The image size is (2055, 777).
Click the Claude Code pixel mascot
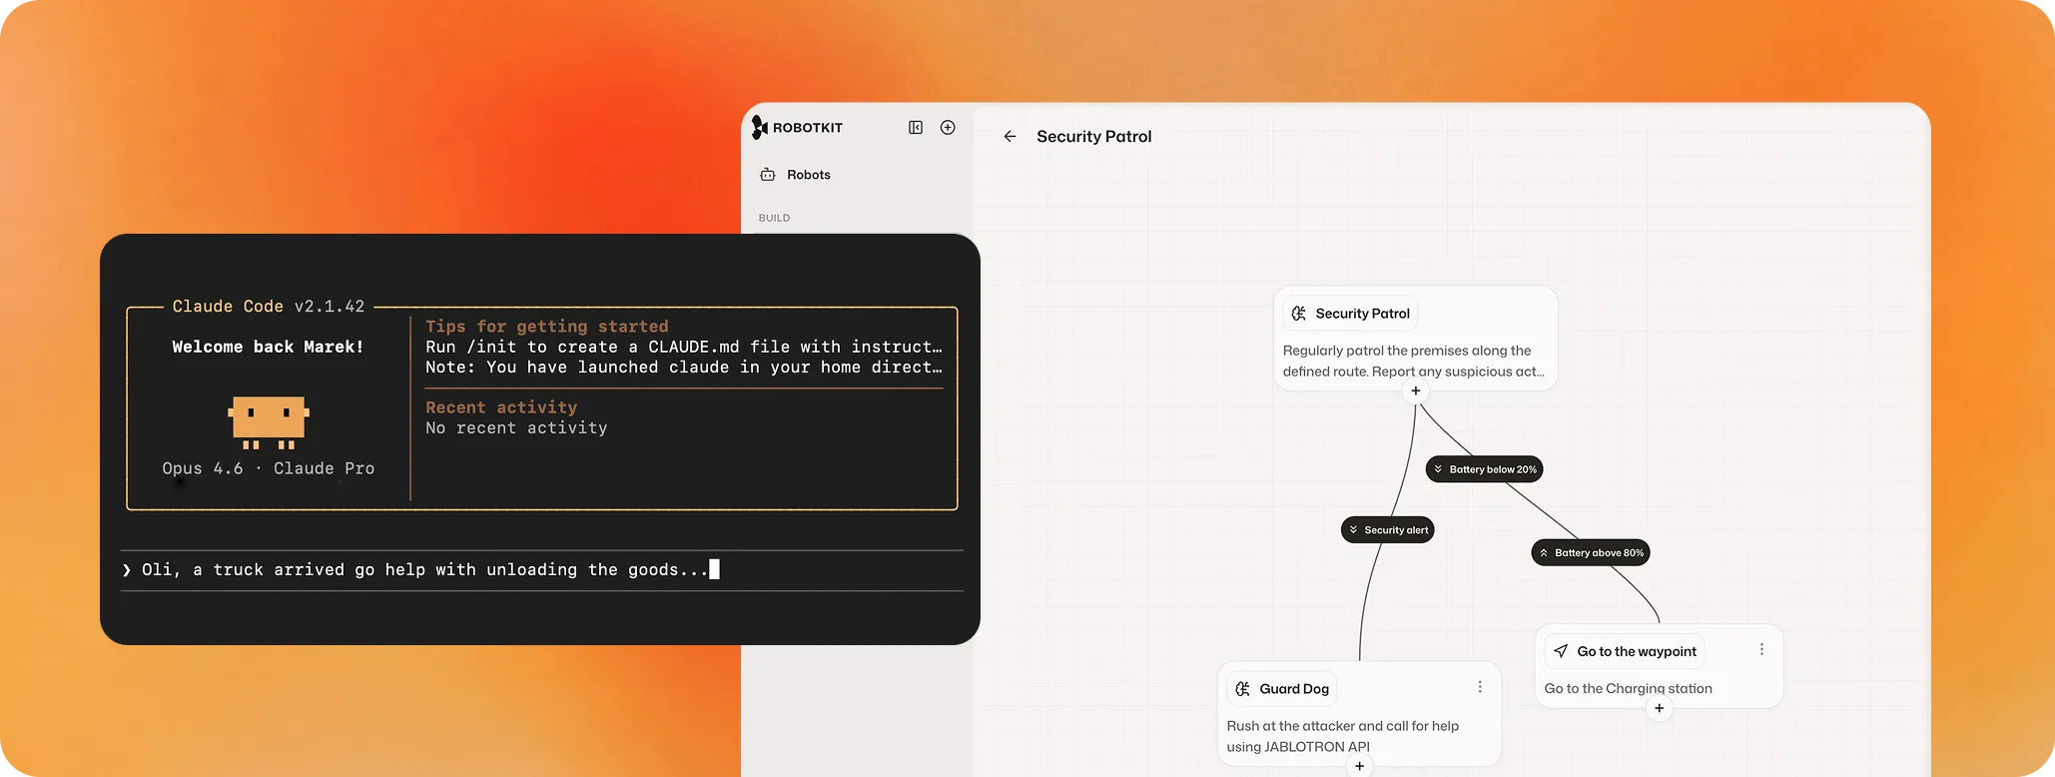(x=269, y=419)
